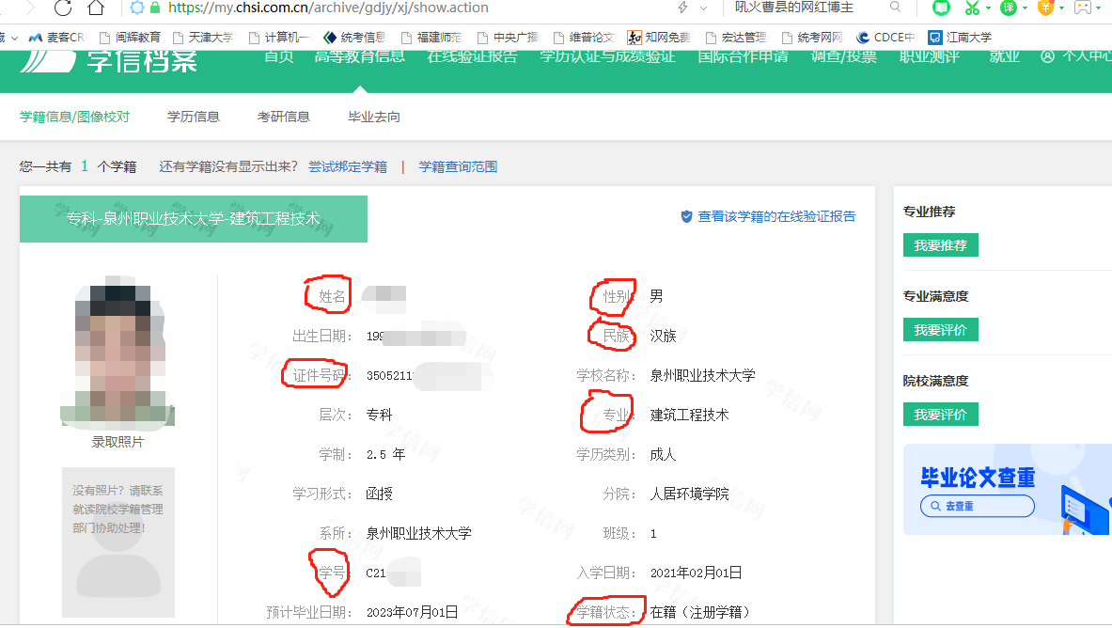
Task: Switch to the 考研信息 tab
Action: pyautogui.click(x=284, y=117)
